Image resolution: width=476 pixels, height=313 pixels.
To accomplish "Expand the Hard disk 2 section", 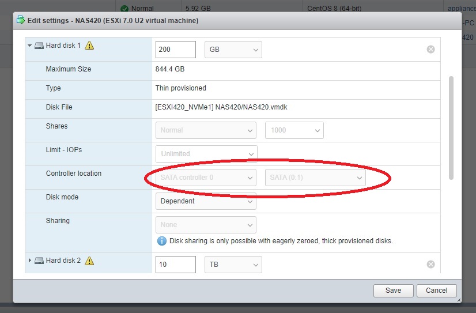I will pos(29,260).
